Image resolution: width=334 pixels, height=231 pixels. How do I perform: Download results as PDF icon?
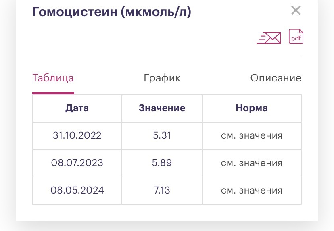(296, 37)
